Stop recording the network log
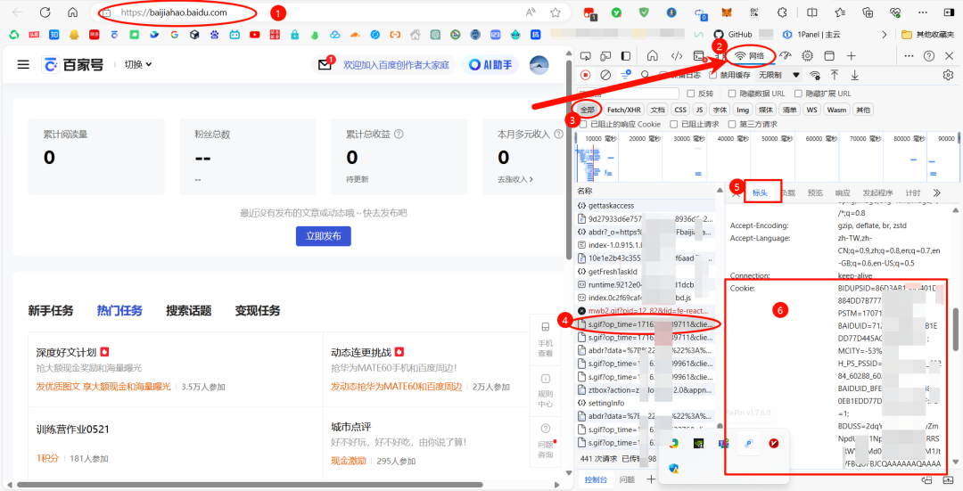This screenshot has height=491, width=963. point(585,75)
